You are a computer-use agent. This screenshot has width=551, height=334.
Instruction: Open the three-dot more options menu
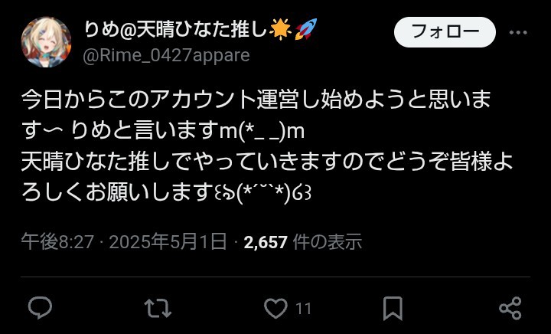pos(518,32)
